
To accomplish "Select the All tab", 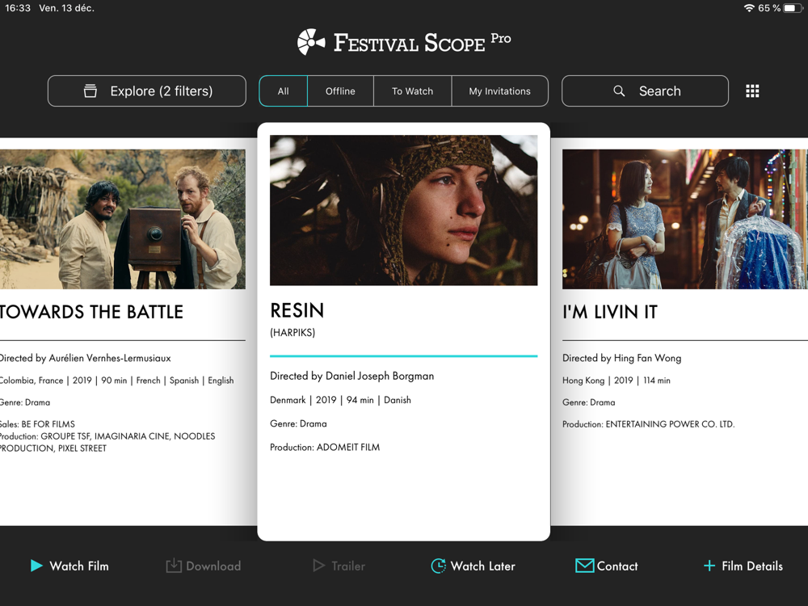I will click(x=284, y=91).
